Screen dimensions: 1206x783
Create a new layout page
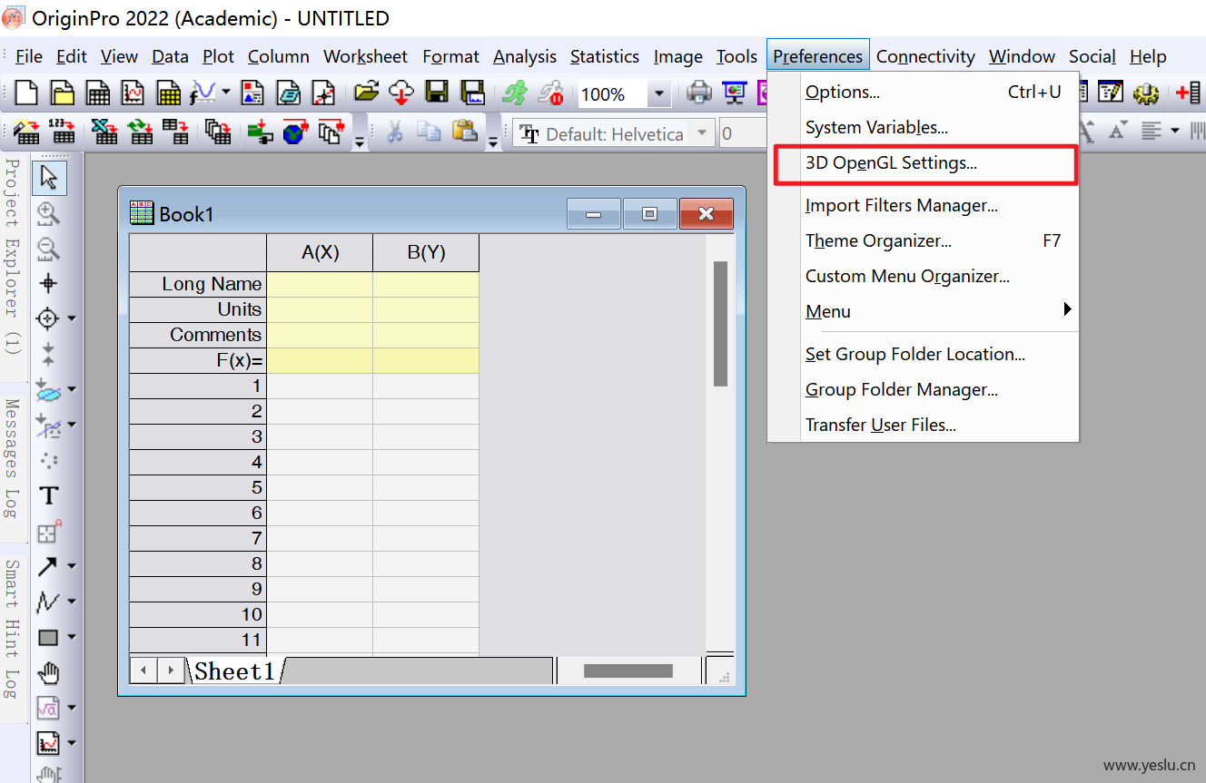click(252, 93)
